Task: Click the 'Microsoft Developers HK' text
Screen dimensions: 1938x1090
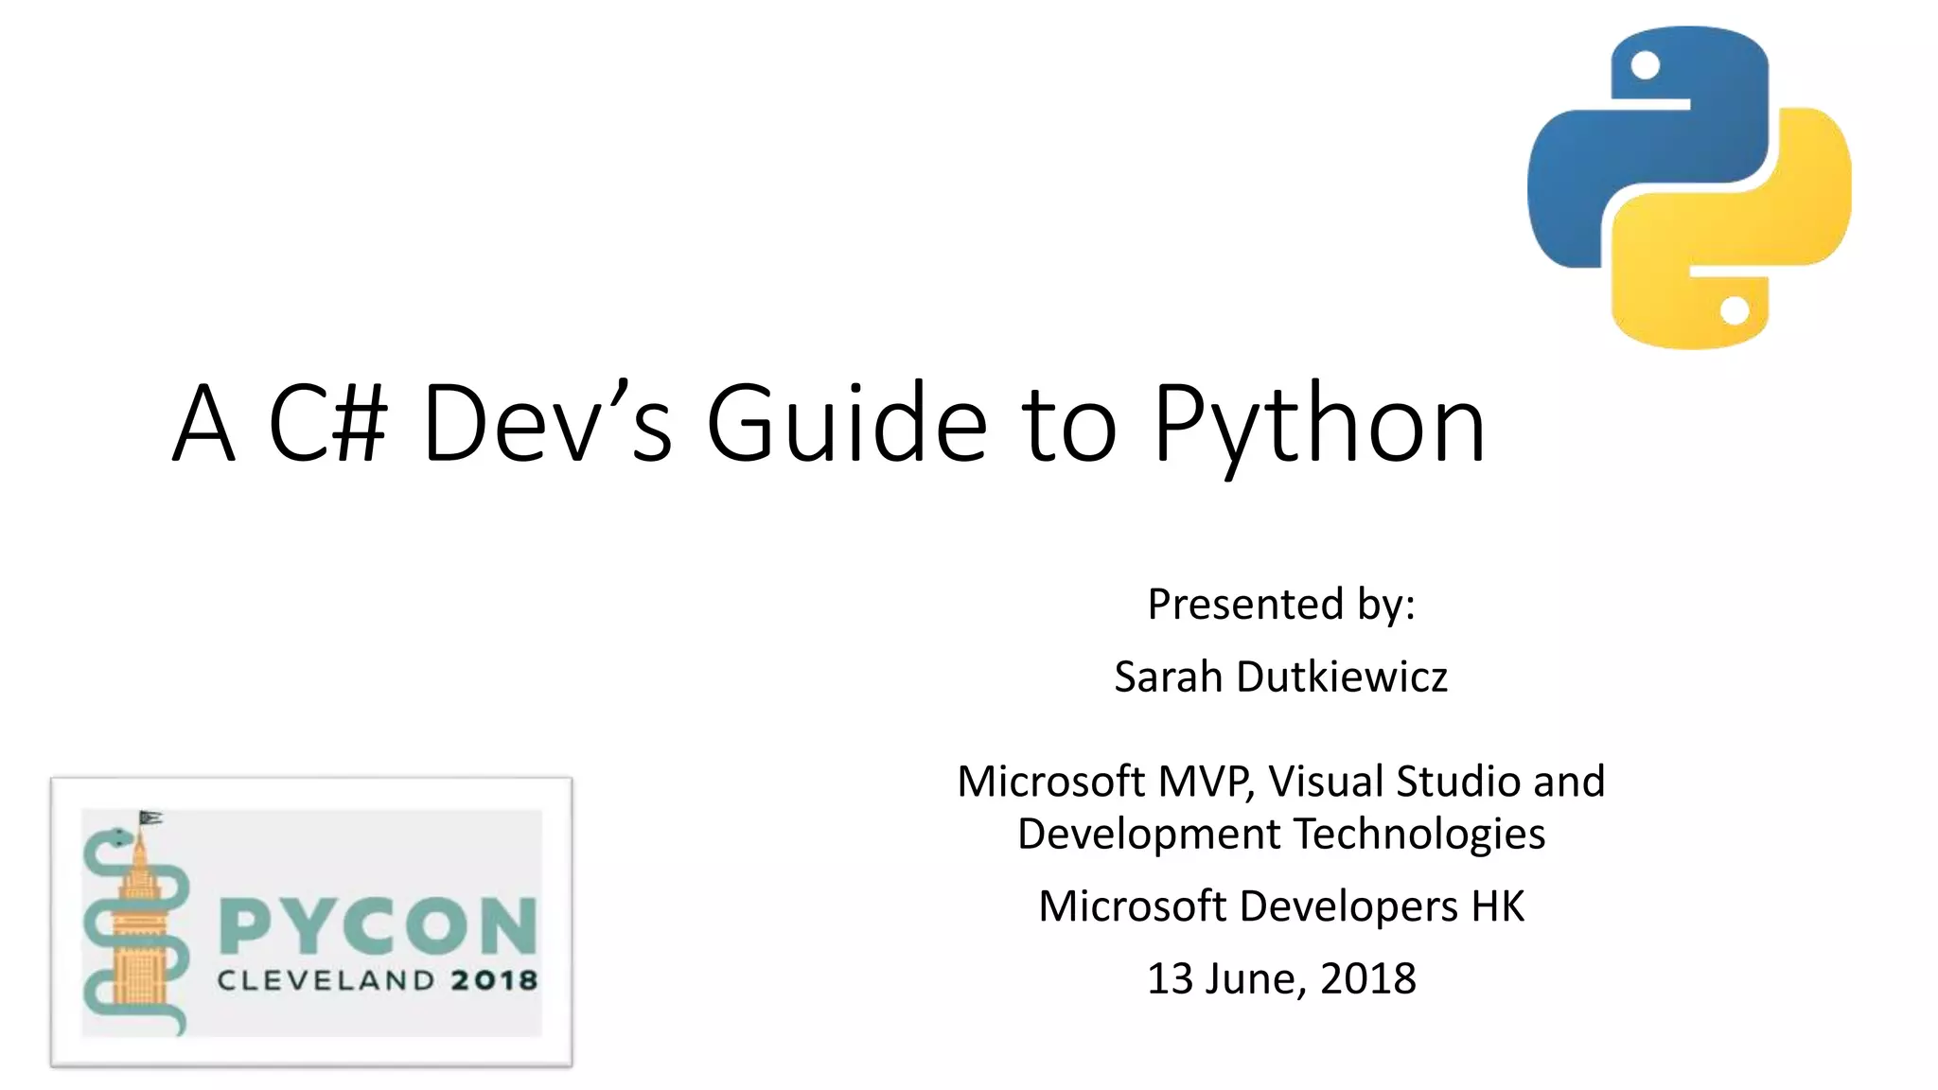Action: click(x=1280, y=906)
